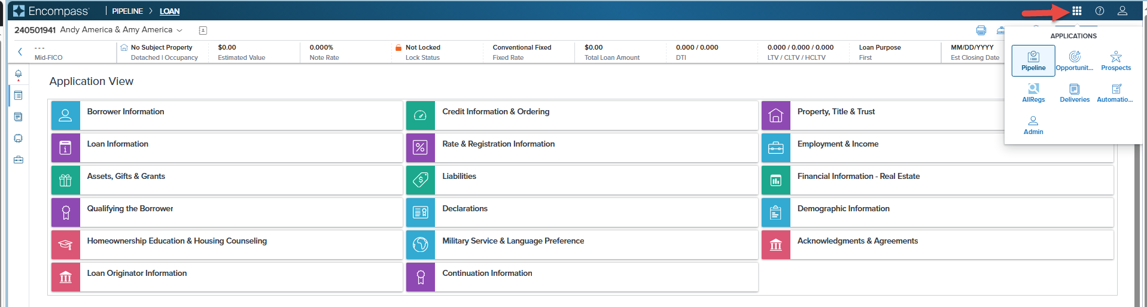1147x307 pixels.
Task: Select the AllRegs application
Action: 1033,93
